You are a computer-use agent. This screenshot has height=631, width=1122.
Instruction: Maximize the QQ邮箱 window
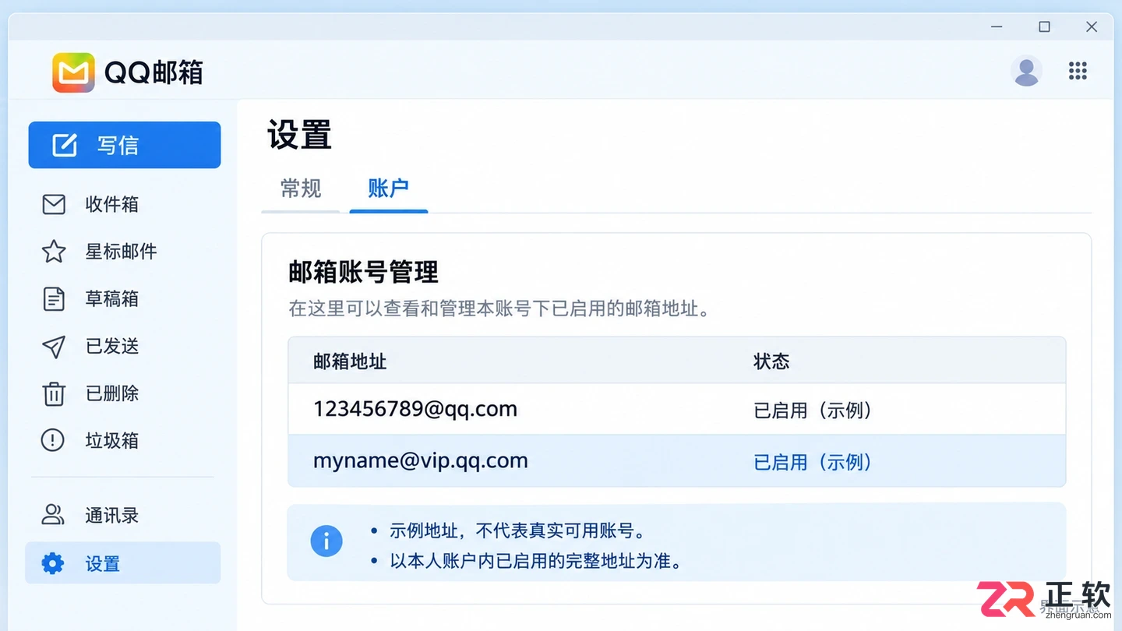(x=1044, y=26)
